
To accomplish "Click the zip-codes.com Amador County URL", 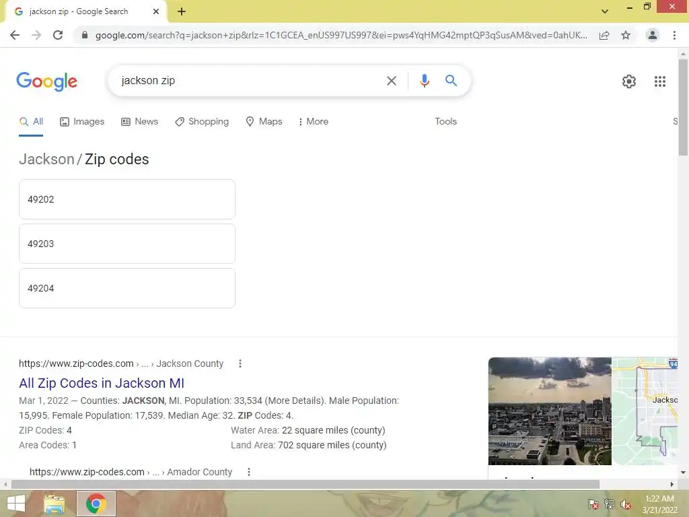I will pyautogui.click(x=131, y=472).
